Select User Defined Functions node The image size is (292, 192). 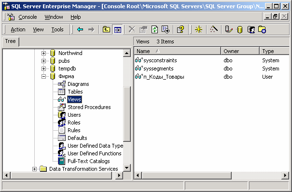[x=95, y=153]
